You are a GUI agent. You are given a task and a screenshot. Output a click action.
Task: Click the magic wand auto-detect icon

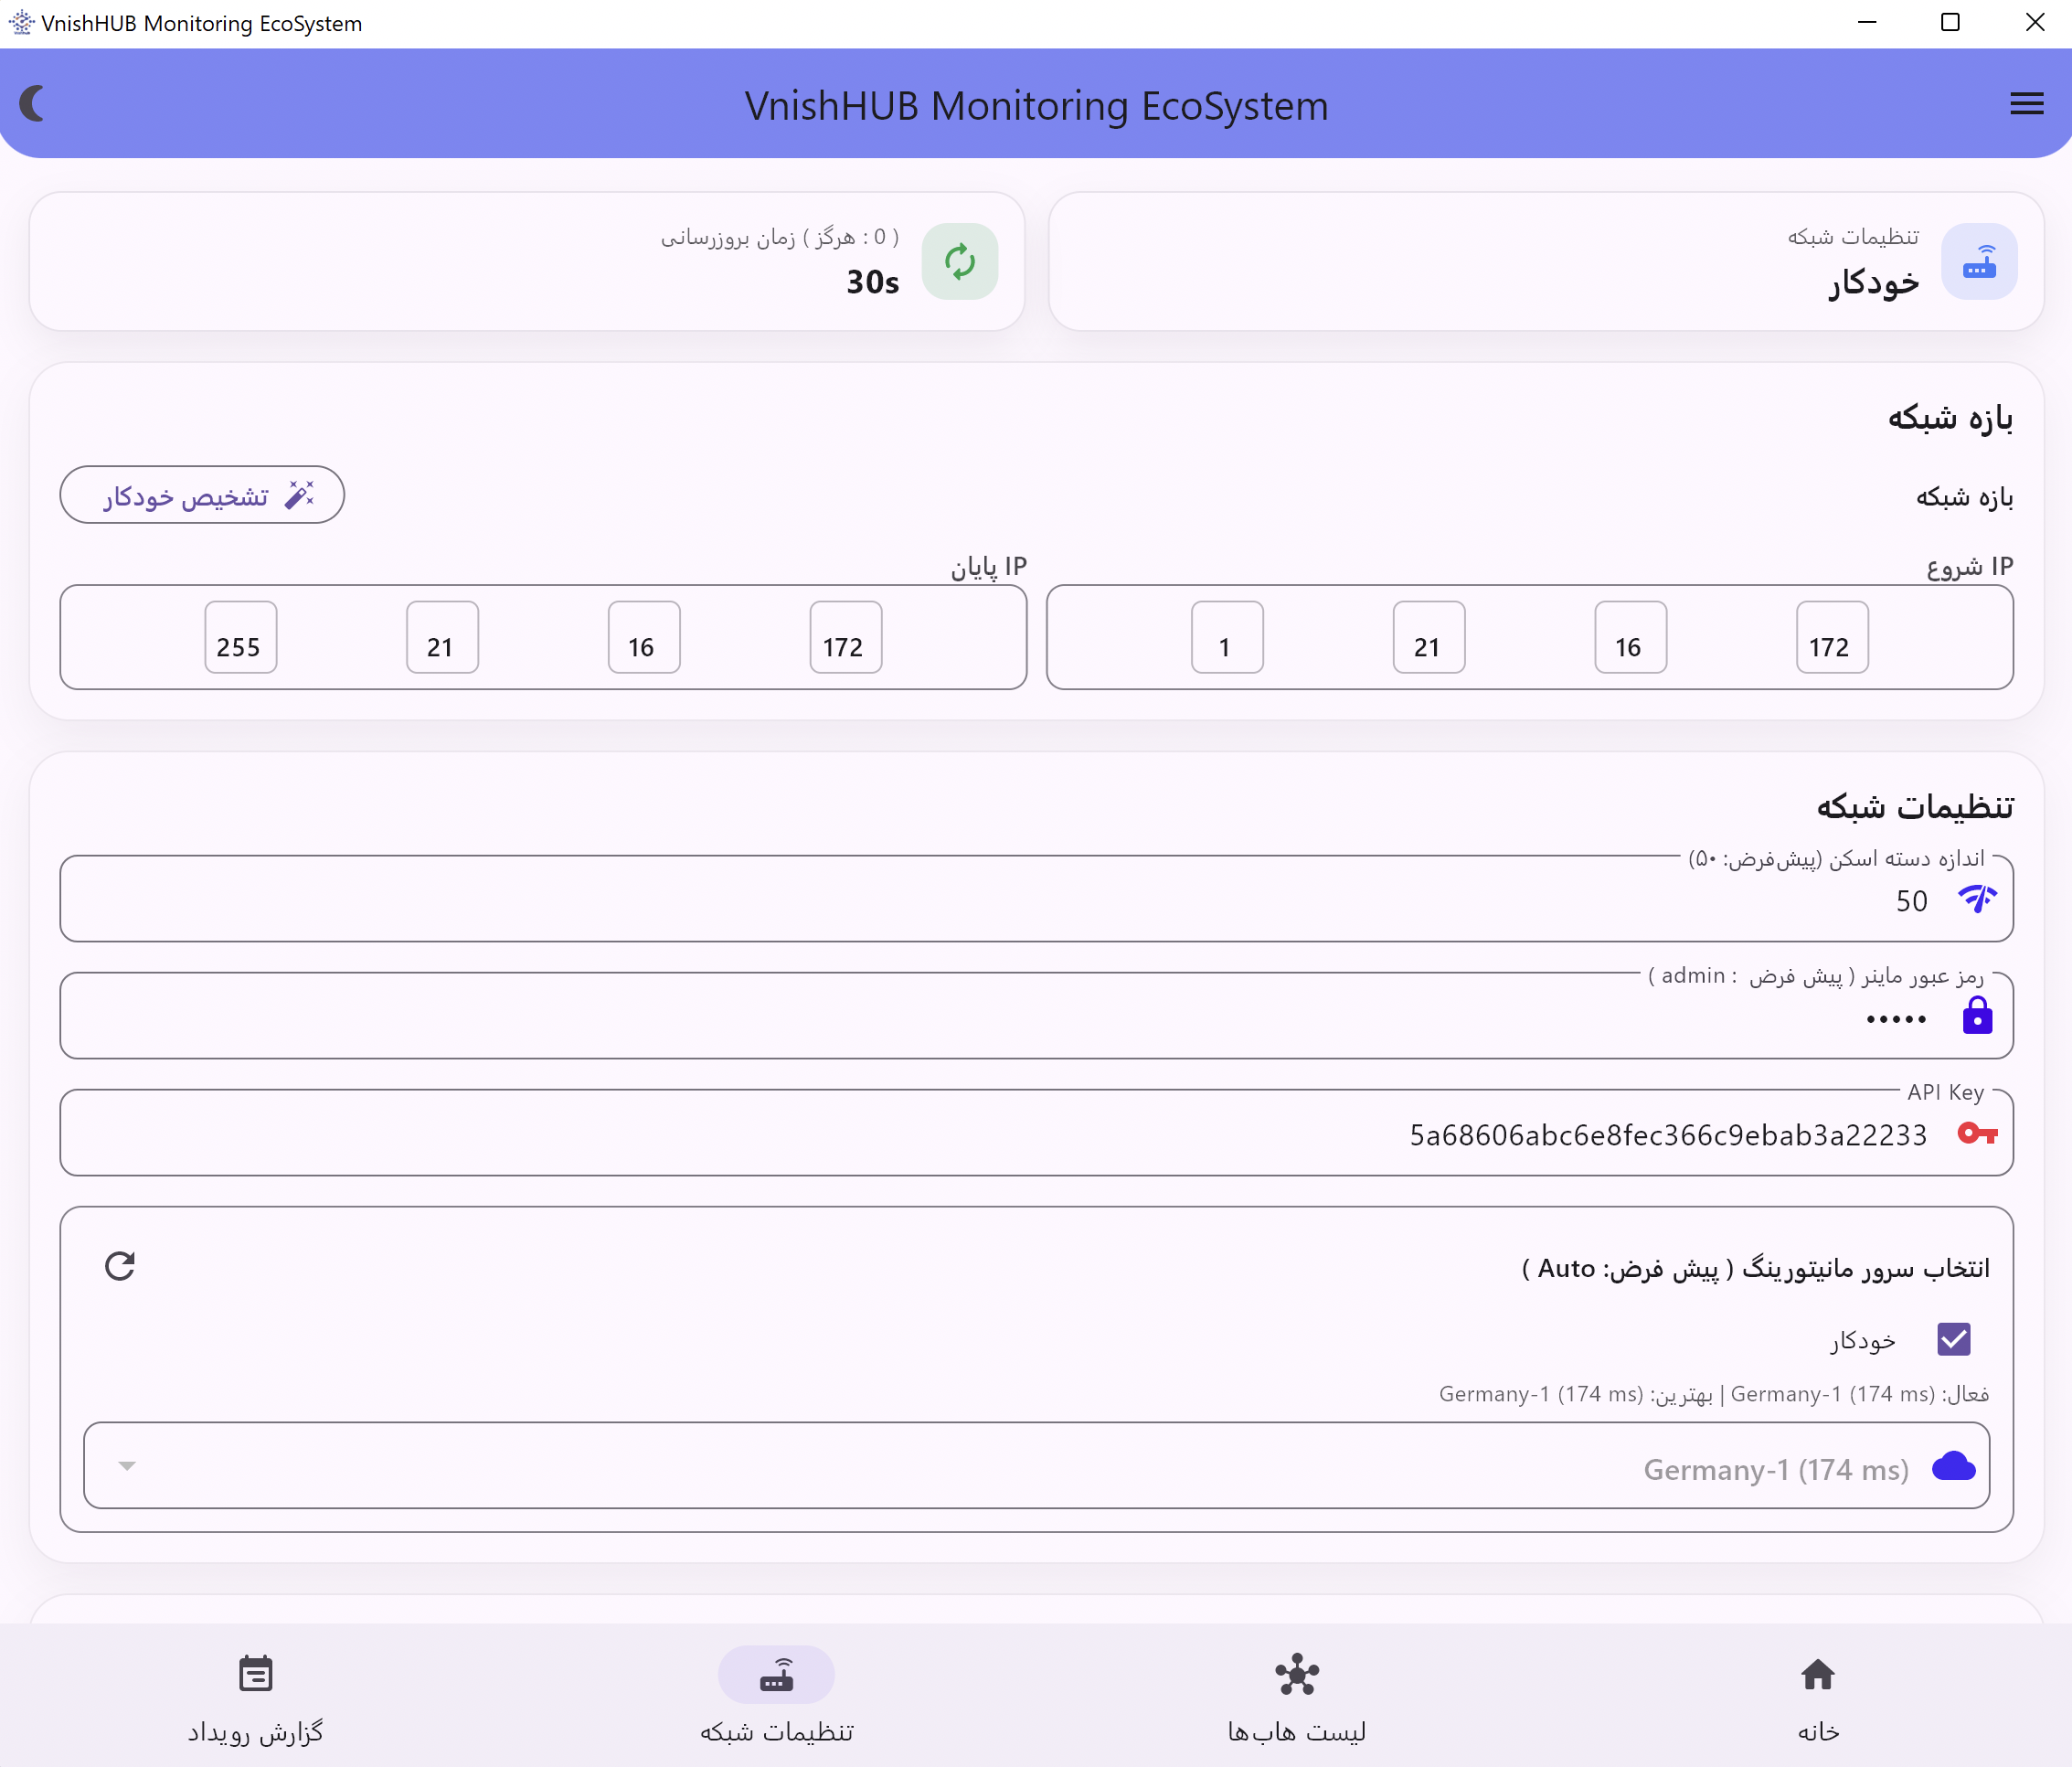point(300,495)
